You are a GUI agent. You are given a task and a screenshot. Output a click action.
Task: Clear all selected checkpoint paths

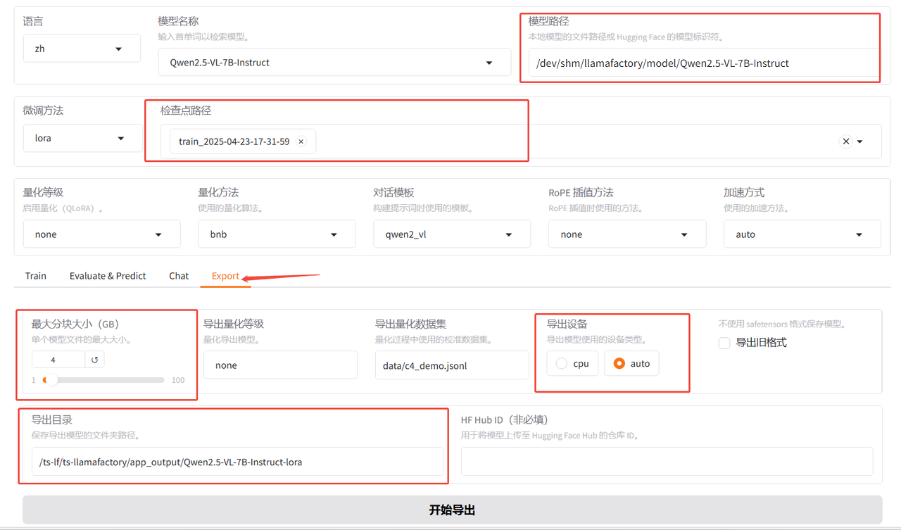click(846, 141)
